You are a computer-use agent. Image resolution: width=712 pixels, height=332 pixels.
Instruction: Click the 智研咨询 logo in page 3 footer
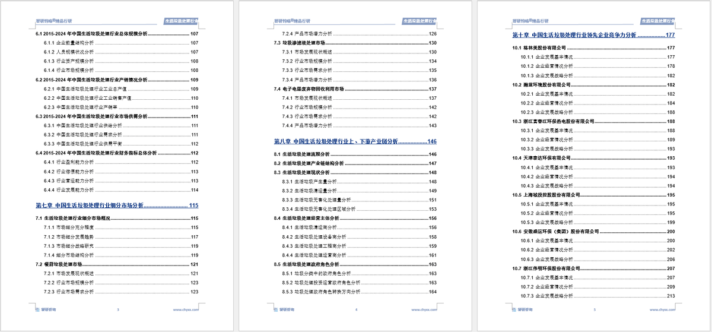coord(46,309)
